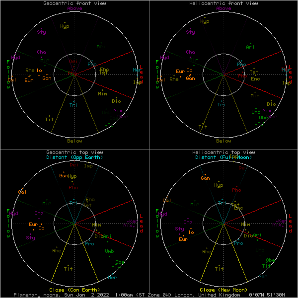Click Below label in Geocentric front view
The height and width of the screenshot is (298, 298).
point(74,141)
